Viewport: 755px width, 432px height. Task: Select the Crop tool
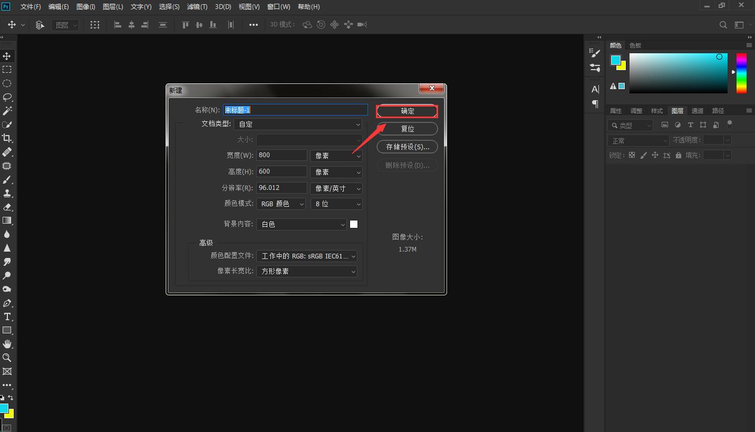coord(7,138)
